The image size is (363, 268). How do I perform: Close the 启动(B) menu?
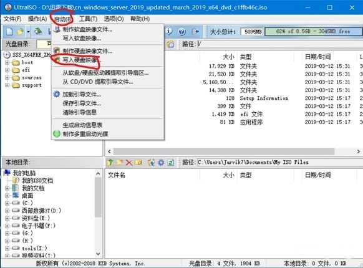coord(63,19)
